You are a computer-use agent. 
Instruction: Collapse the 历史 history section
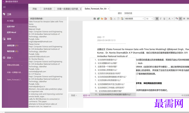(12, 58)
